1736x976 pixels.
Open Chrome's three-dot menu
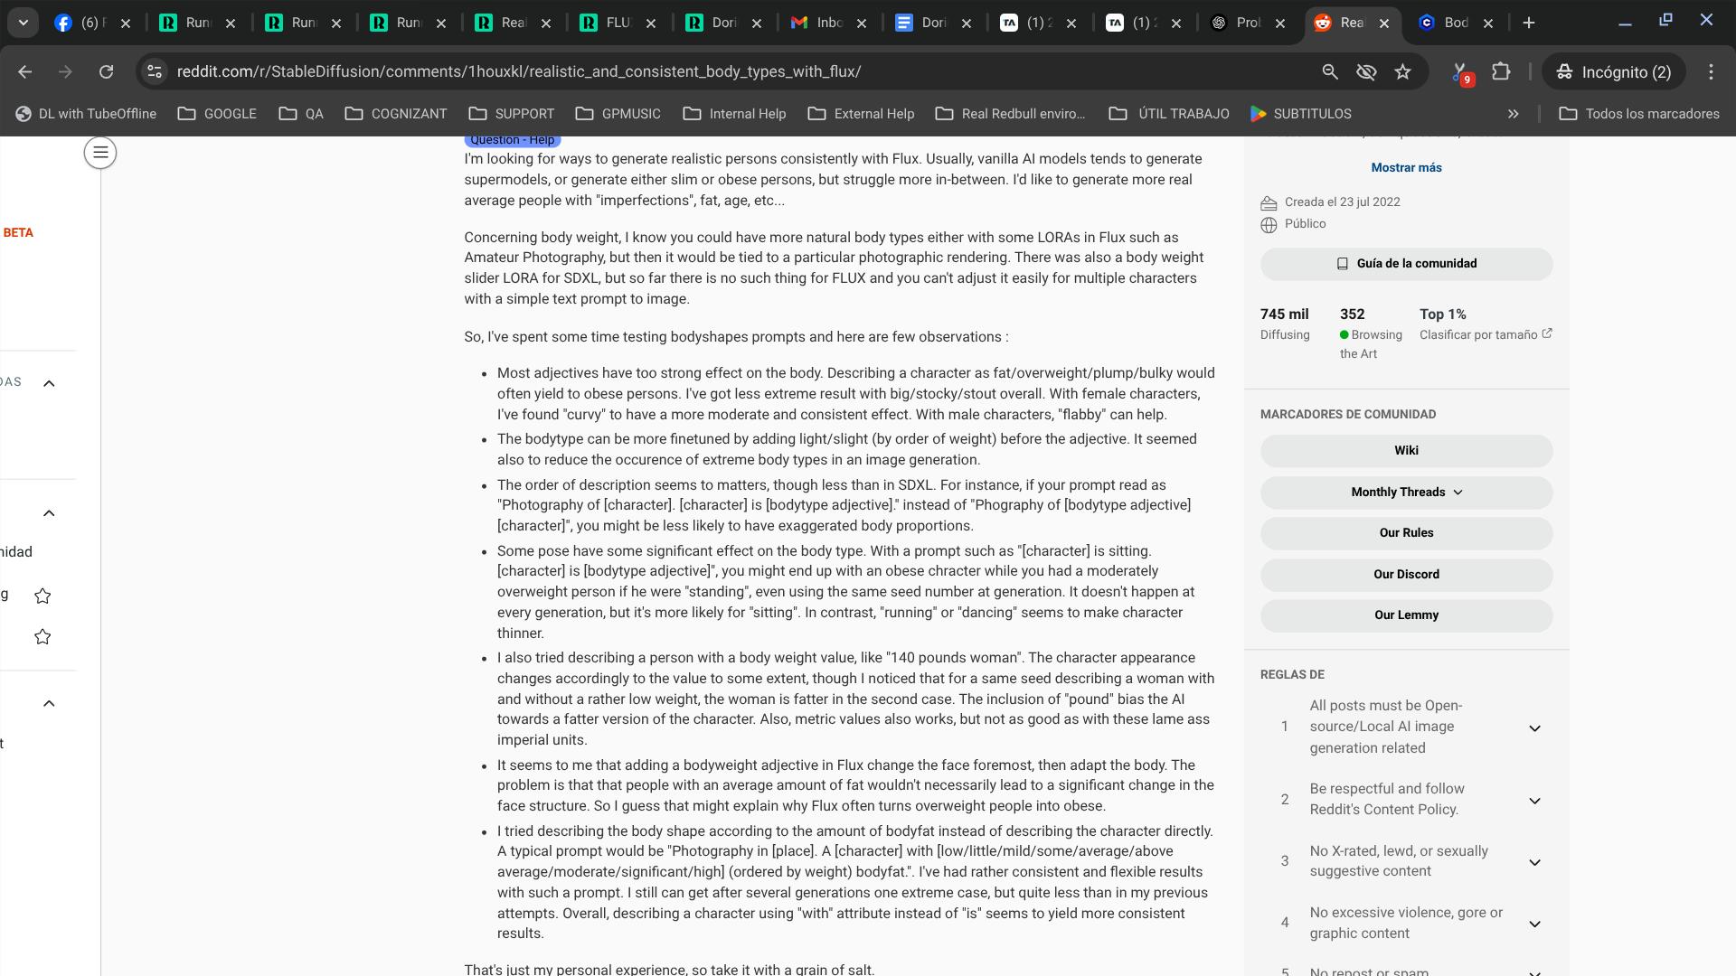(1711, 71)
